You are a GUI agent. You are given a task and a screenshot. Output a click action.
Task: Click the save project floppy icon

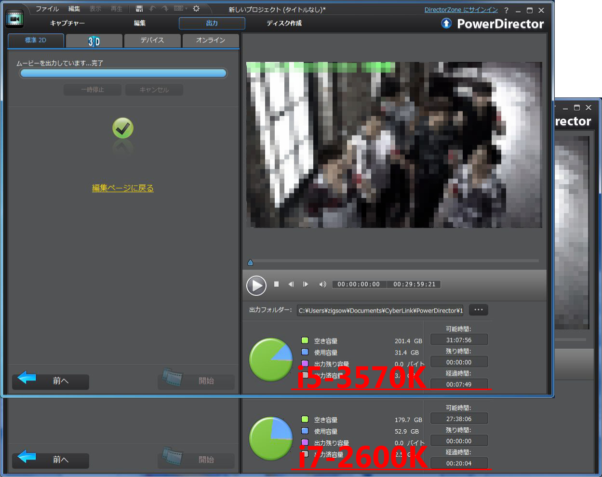(x=139, y=9)
